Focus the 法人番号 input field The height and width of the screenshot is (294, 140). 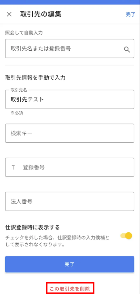tap(70, 201)
